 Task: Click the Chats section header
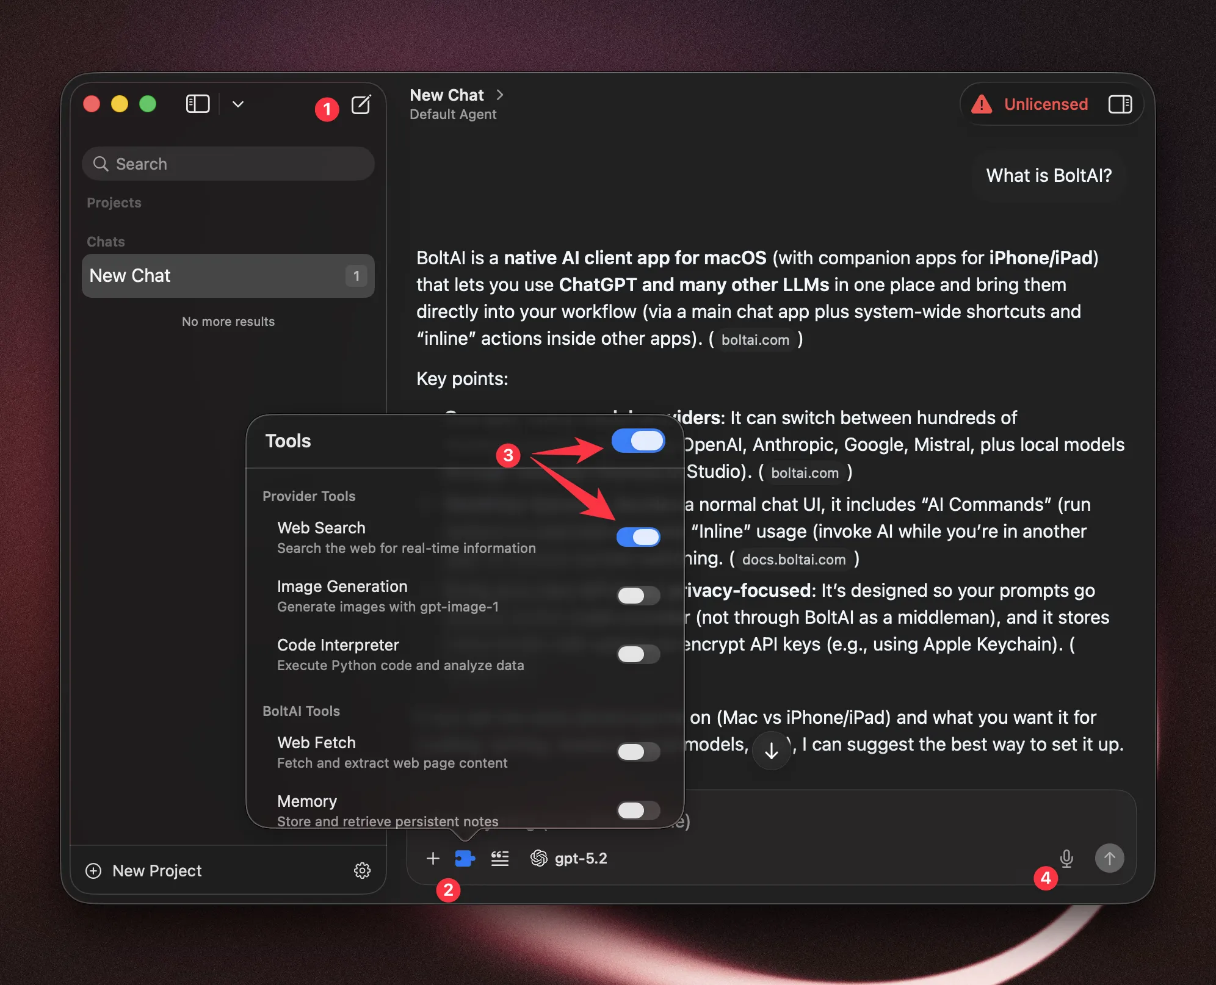pos(106,242)
